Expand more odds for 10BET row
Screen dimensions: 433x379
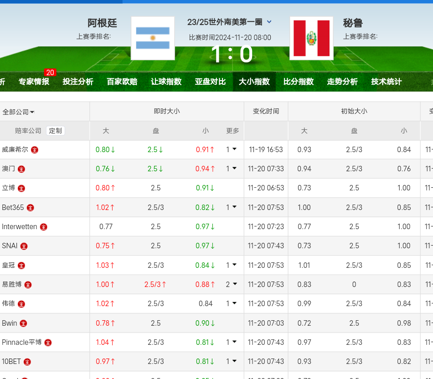[x=232, y=361]
